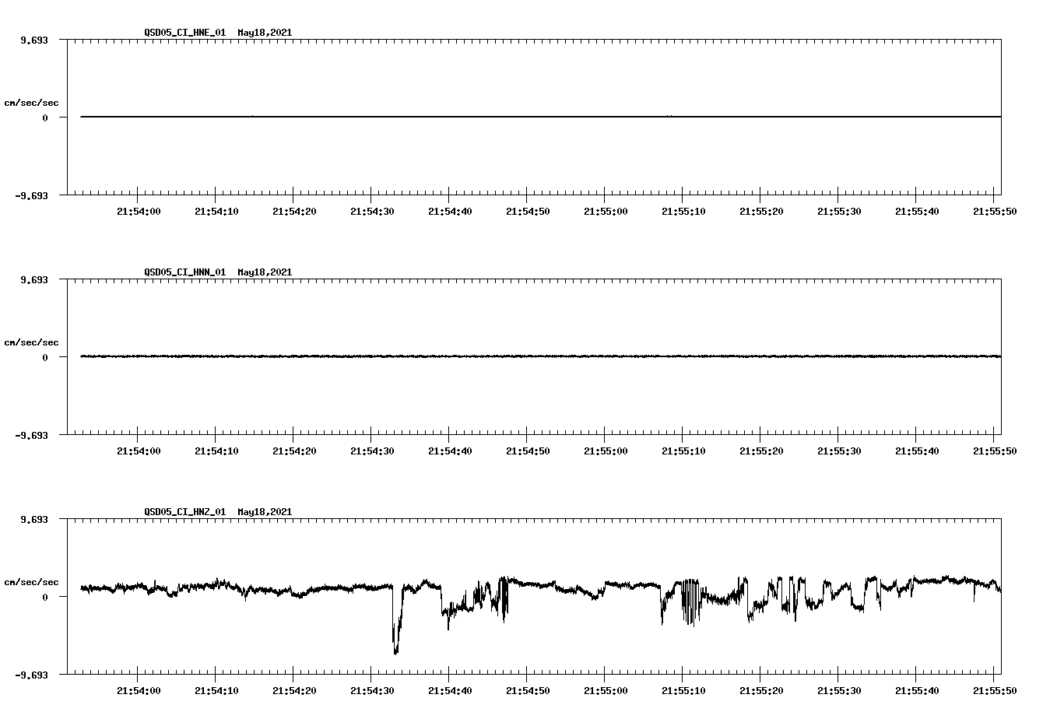
Task: Click the 21:55:40 time label under HNN plot
Action: point(917,451)
